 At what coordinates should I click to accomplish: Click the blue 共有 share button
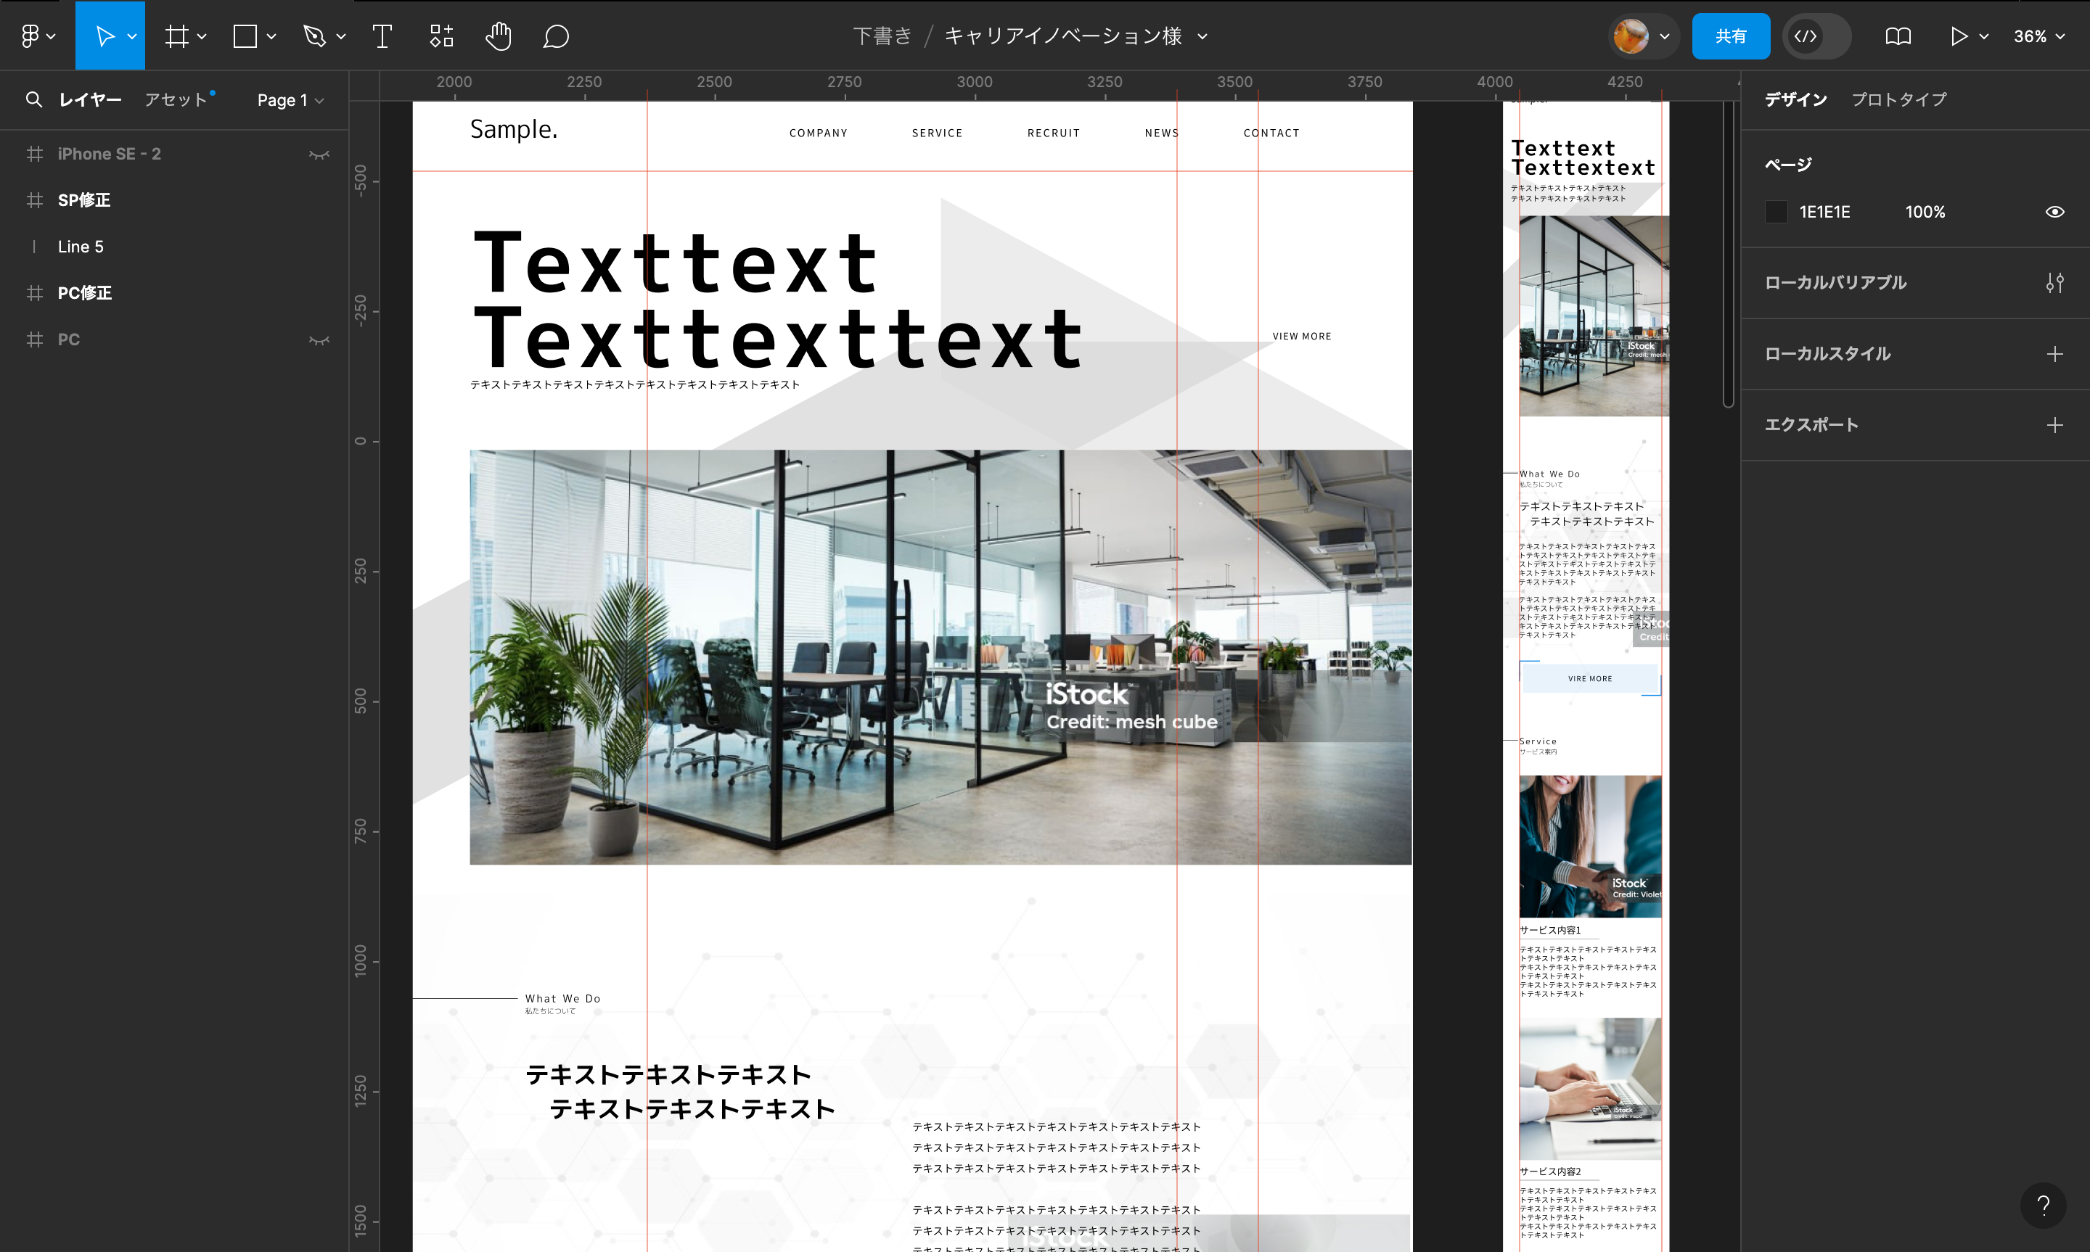point(1730,36)
